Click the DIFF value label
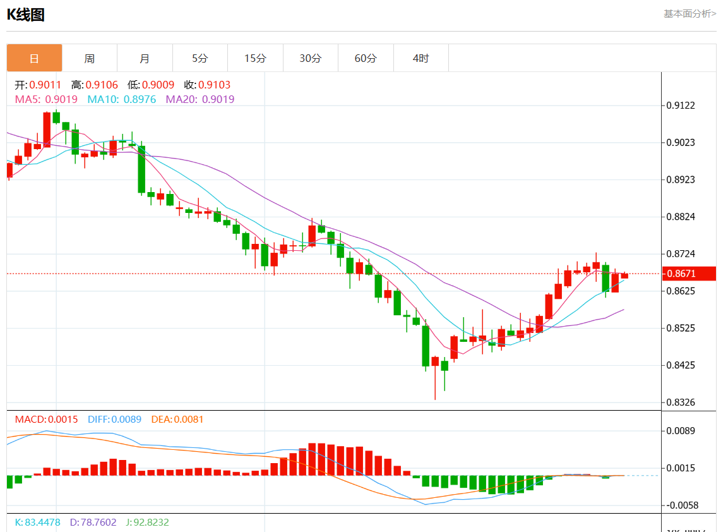Screen dimensions: 728x532 click(x=115, y=420)
